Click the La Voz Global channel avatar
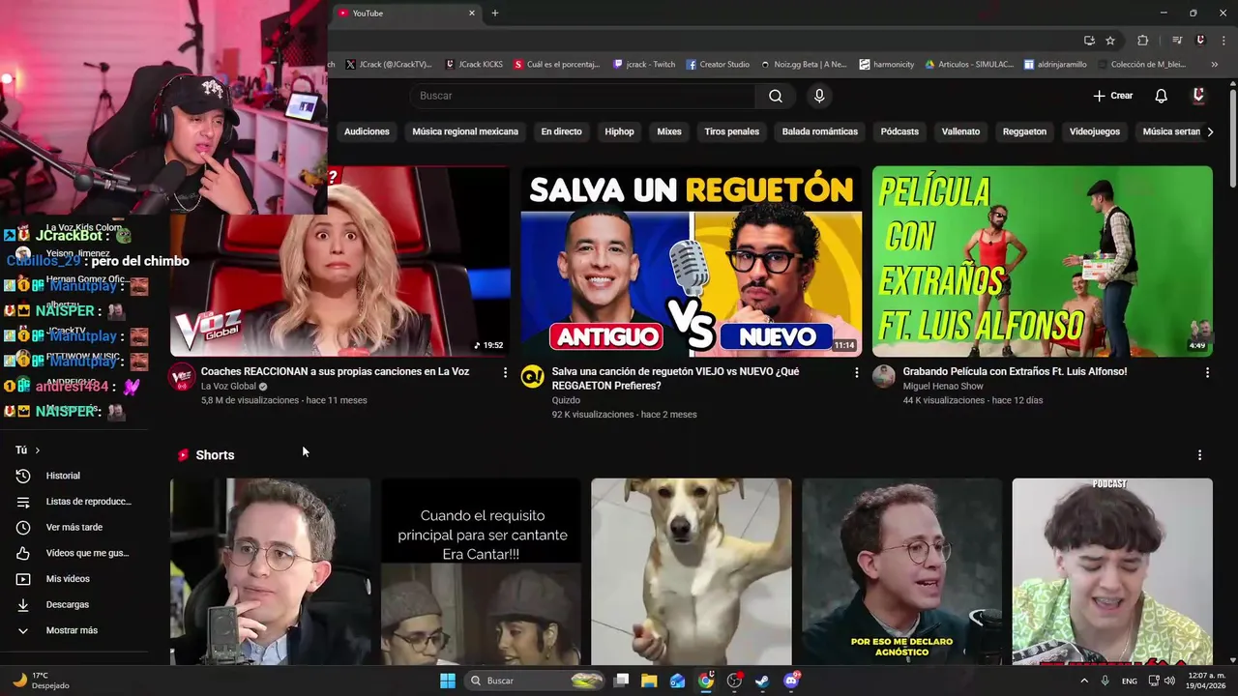 click(182, 377)
